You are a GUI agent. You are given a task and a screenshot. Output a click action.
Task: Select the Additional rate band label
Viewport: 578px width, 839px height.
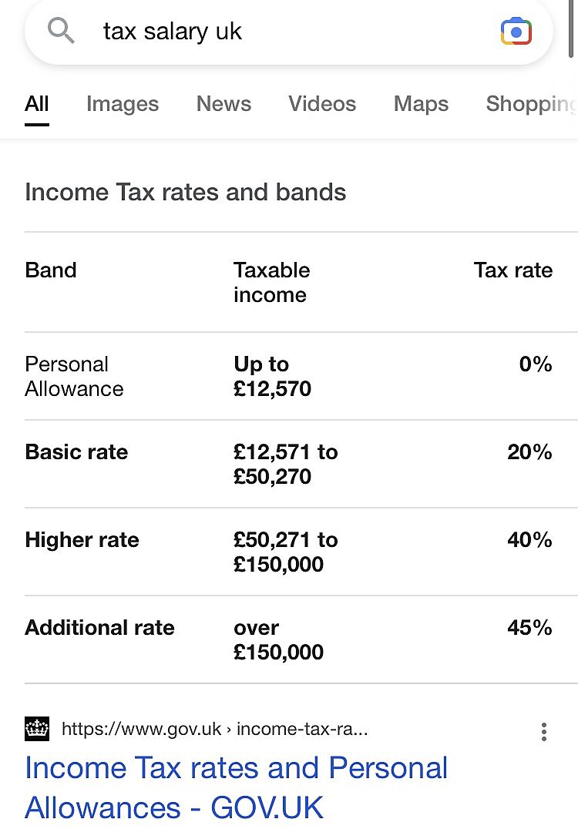(99, 628)
